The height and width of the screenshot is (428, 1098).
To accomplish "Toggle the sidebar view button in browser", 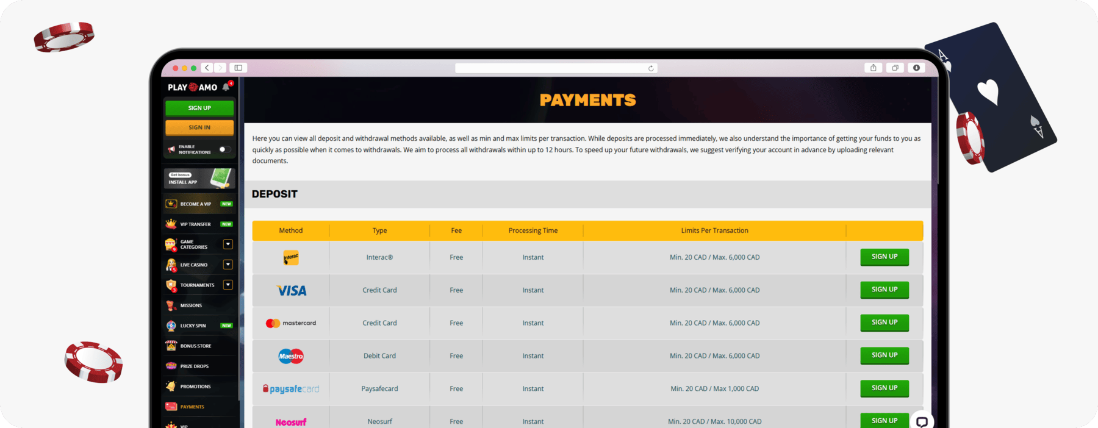I will click(x=239, y=68).
